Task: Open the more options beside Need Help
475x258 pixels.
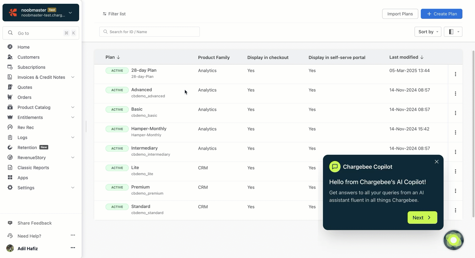Action: [73, 235]
